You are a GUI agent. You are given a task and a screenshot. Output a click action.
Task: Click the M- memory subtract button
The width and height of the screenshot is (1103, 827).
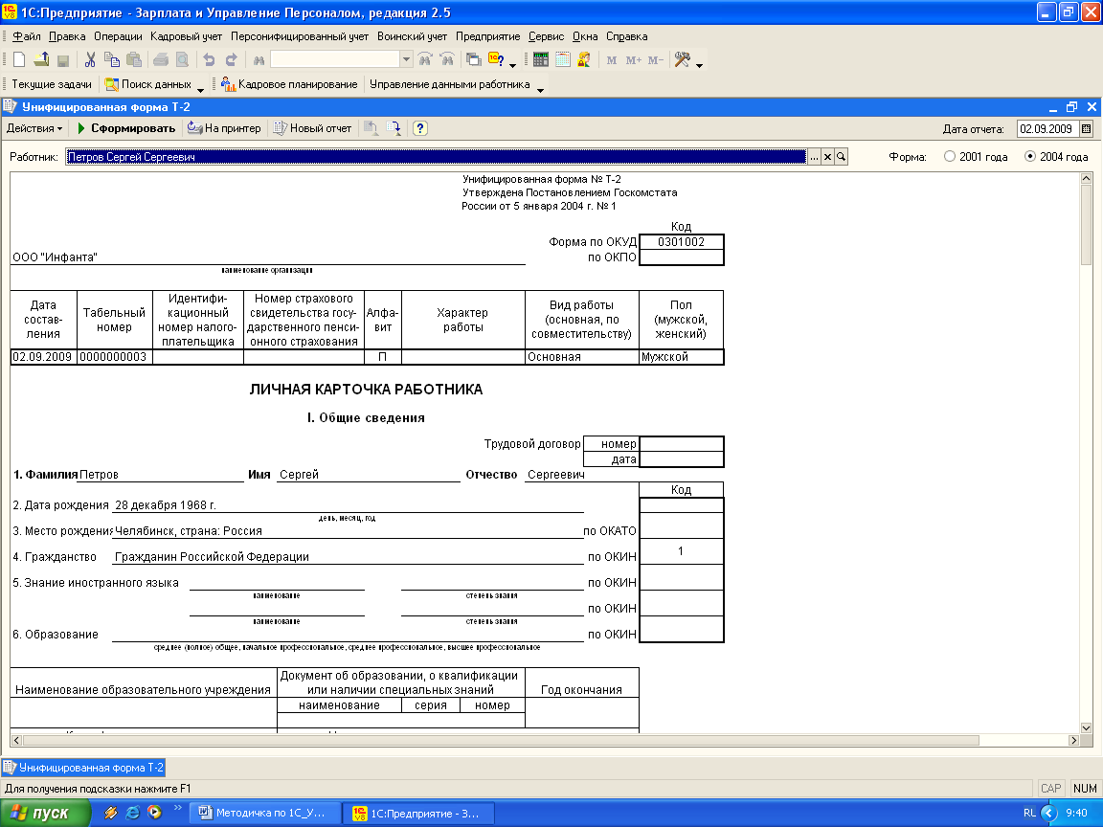(656, 60)
